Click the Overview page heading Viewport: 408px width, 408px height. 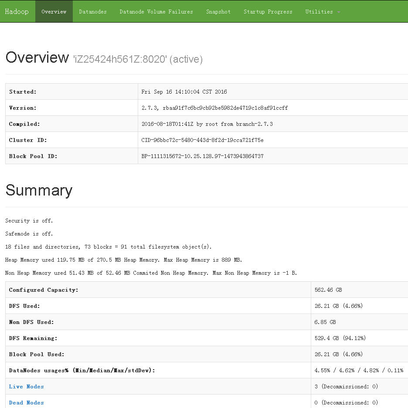(37, 57)
